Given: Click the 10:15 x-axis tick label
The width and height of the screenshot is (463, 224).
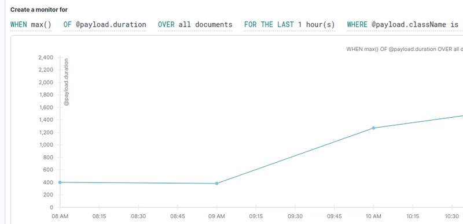Looking at the screenshot, I should (x=413, y=216).
